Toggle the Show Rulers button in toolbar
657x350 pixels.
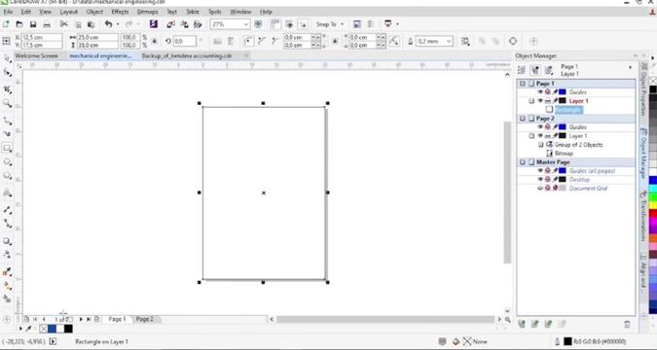tap(275, 24)
